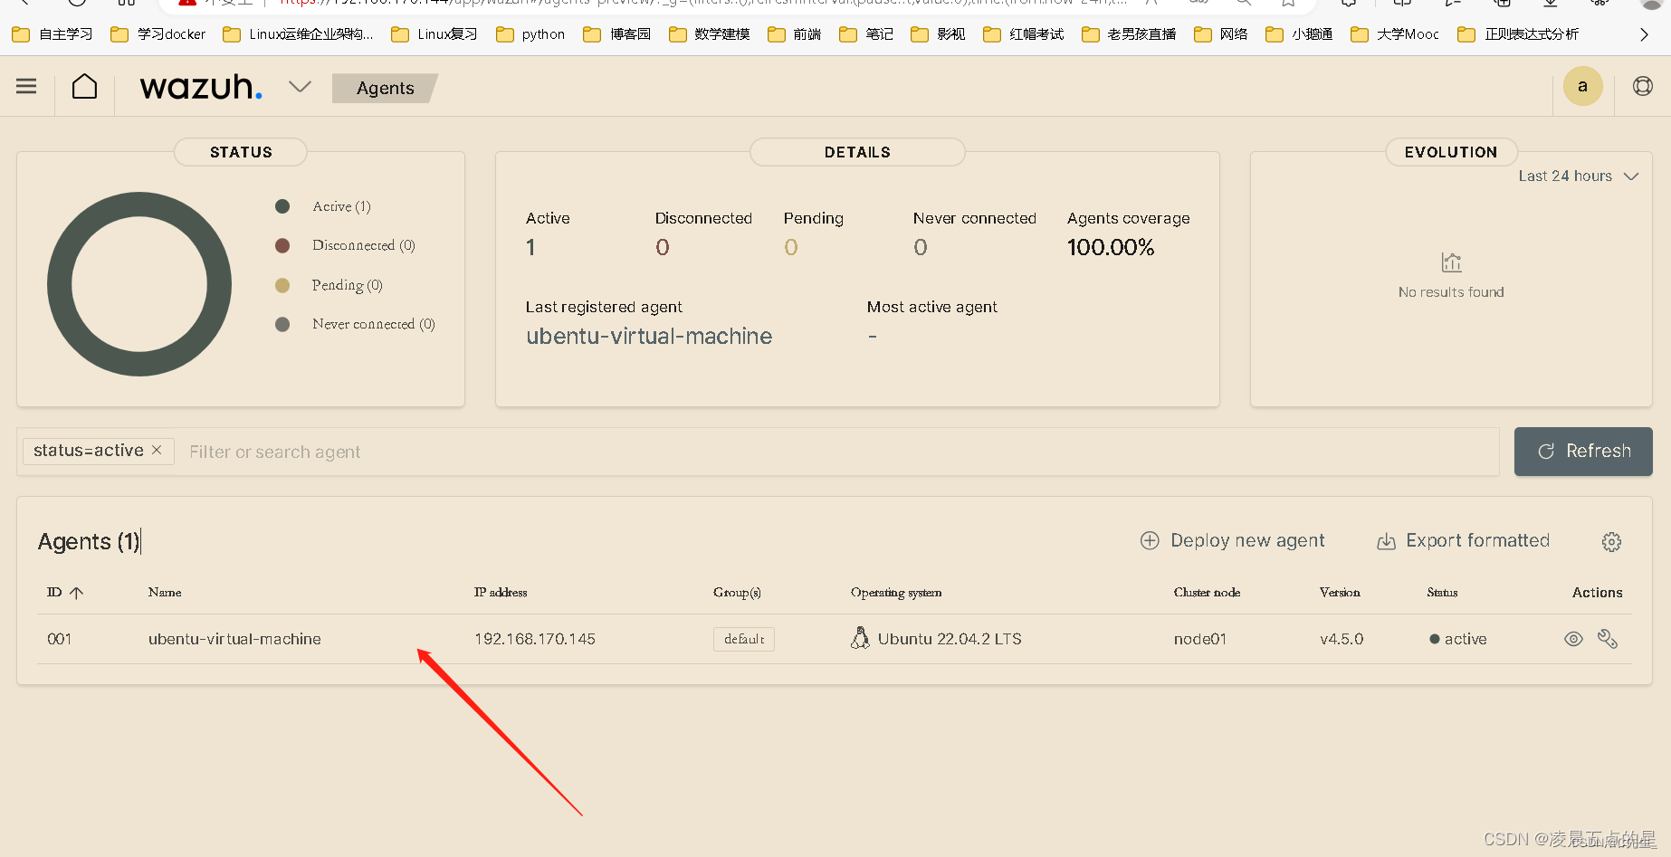
Task: Open the 博客园 bookmark folder
Action: point(617,34)
